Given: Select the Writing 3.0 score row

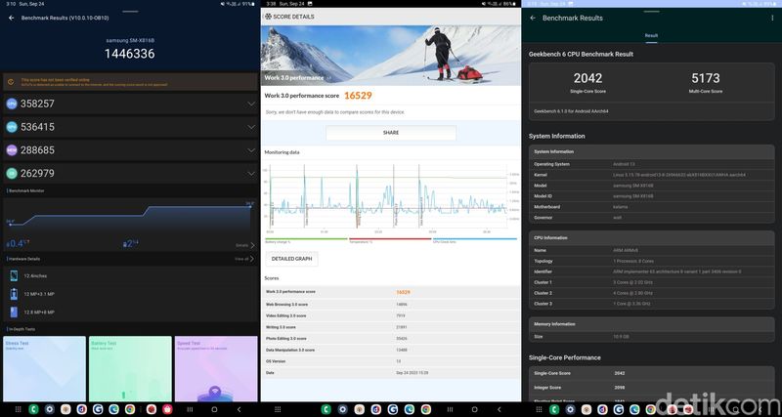Looking at the screenshot, I should coord(391,327).
